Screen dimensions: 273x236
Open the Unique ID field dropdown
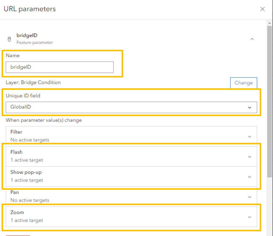(x=131, y=107)
